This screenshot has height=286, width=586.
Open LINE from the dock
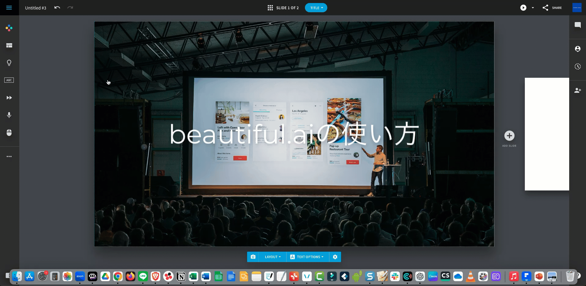coord(143,277)
